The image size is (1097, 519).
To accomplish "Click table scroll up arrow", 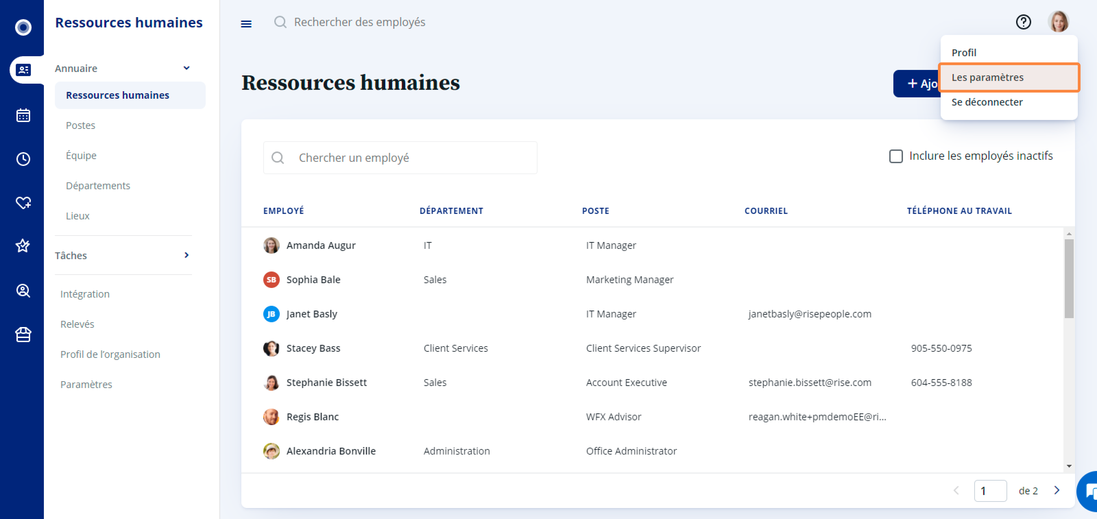I will pos(1069,234).
